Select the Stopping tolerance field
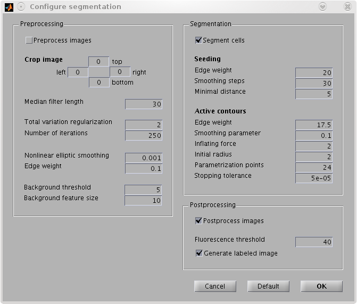Image resolution: width=357 pixels, height=304 pixels. coord(314,178)
